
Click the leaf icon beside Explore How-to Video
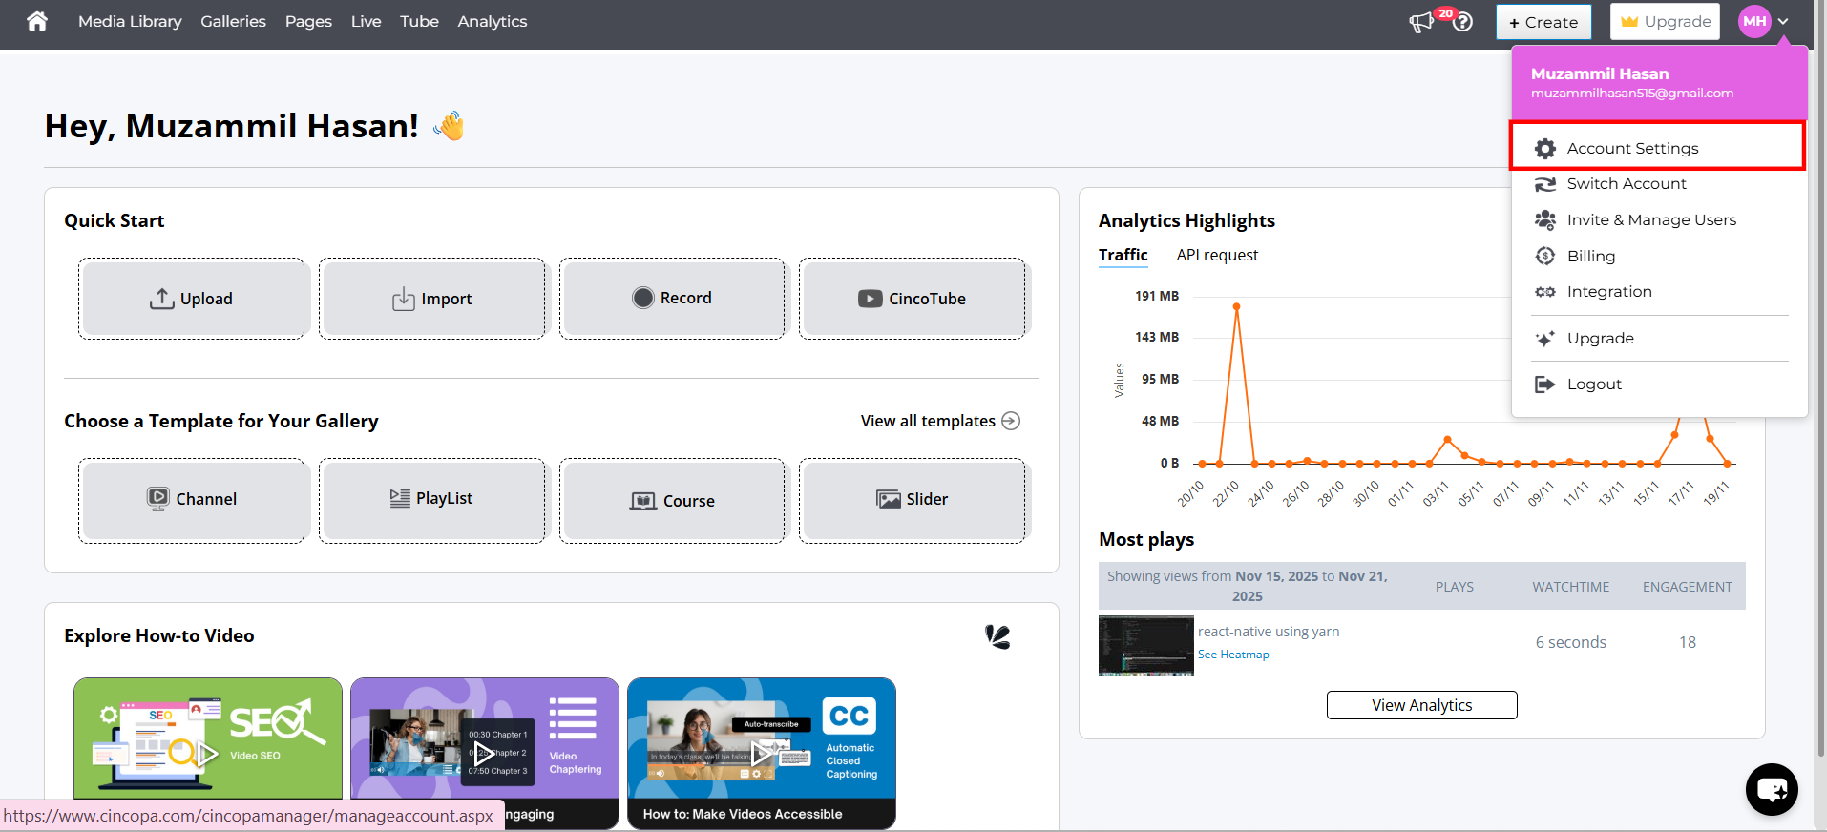click(x=997, y=636)
